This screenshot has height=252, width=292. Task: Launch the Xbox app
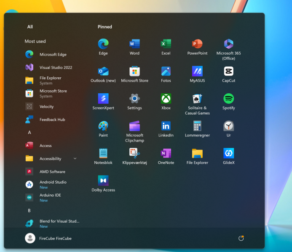point(166,102)
